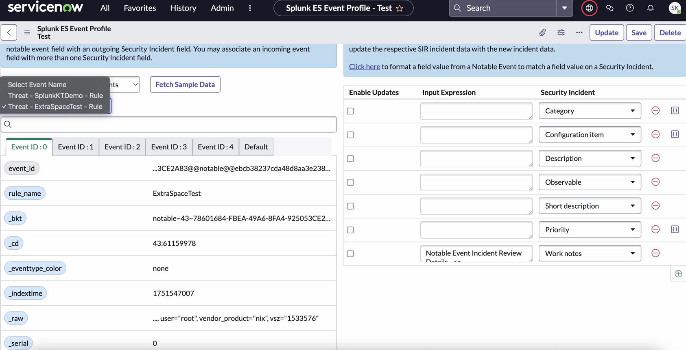Viewport: 686px width, 350px height.
Task: Click the rule_name field pill
Action: [x=25, y=193]
